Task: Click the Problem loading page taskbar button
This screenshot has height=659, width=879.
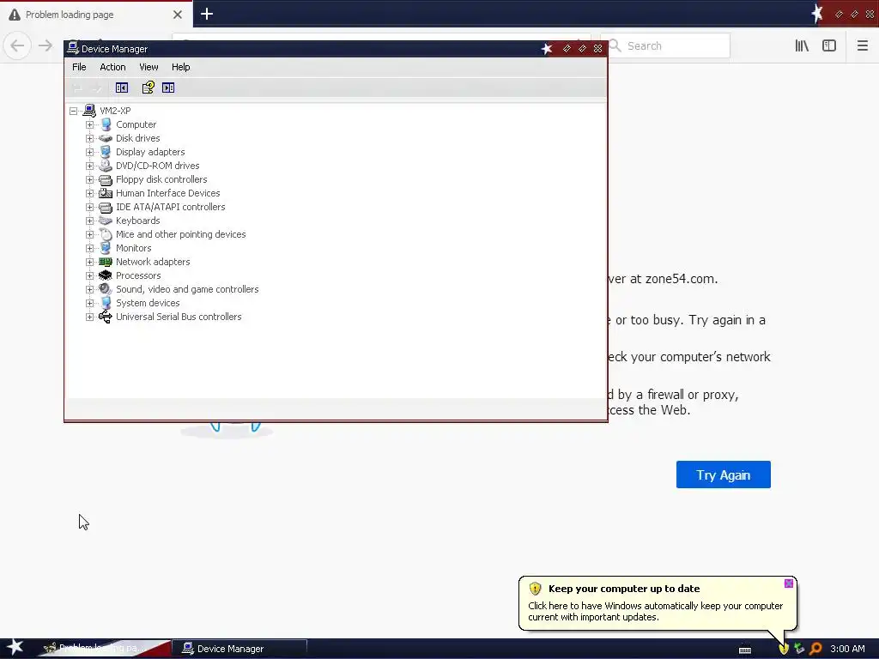Action: [104, 649]
